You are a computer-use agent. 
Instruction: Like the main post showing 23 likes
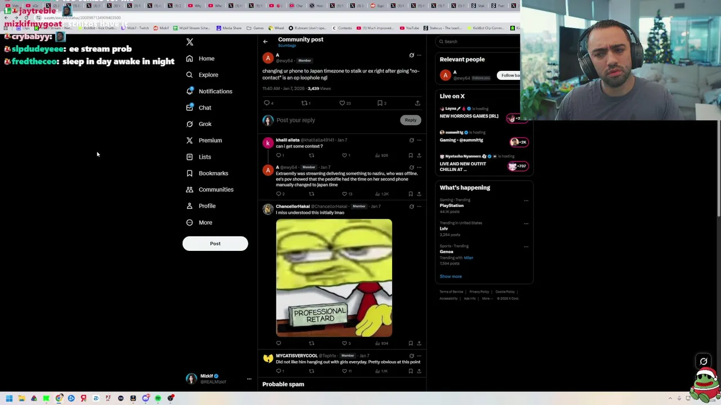coord(342,103)
